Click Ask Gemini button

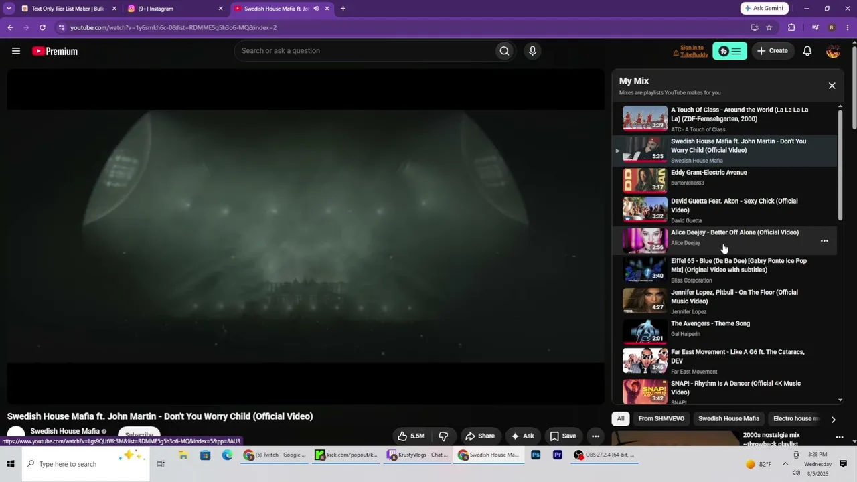tap(765, 9)
